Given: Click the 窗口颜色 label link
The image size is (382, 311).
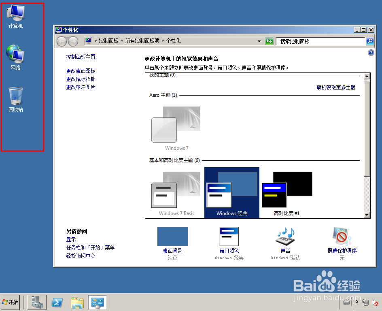Looking at the screenshot, I should (x=229, y=251).
